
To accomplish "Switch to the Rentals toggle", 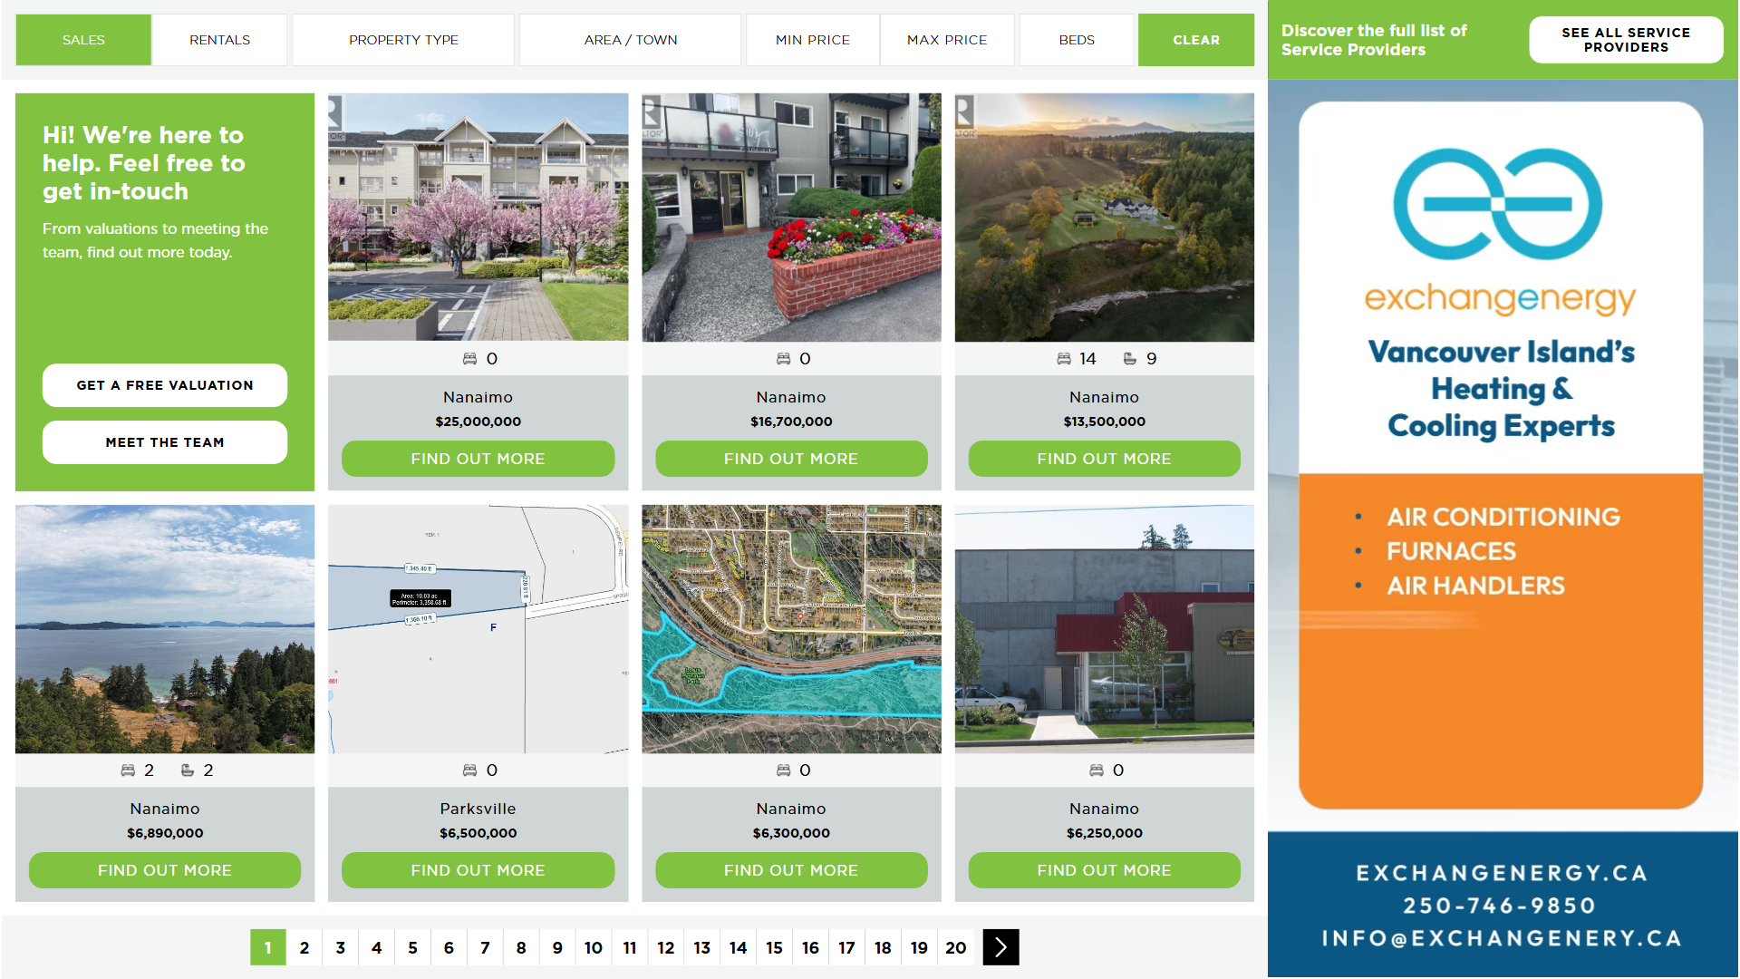I will (219, 40).
